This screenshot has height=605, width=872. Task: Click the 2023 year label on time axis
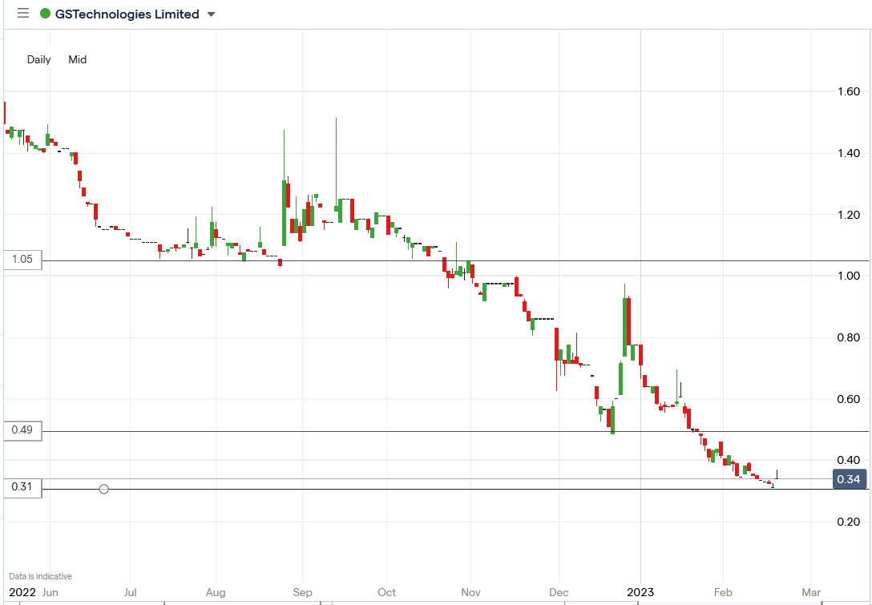coord(641,592)
